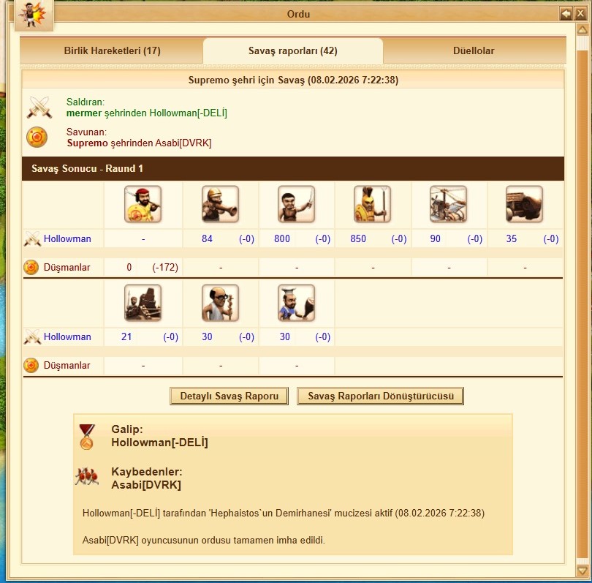Click the catapult unit icon
Viewport: 592px width, 583px height.
143,303
